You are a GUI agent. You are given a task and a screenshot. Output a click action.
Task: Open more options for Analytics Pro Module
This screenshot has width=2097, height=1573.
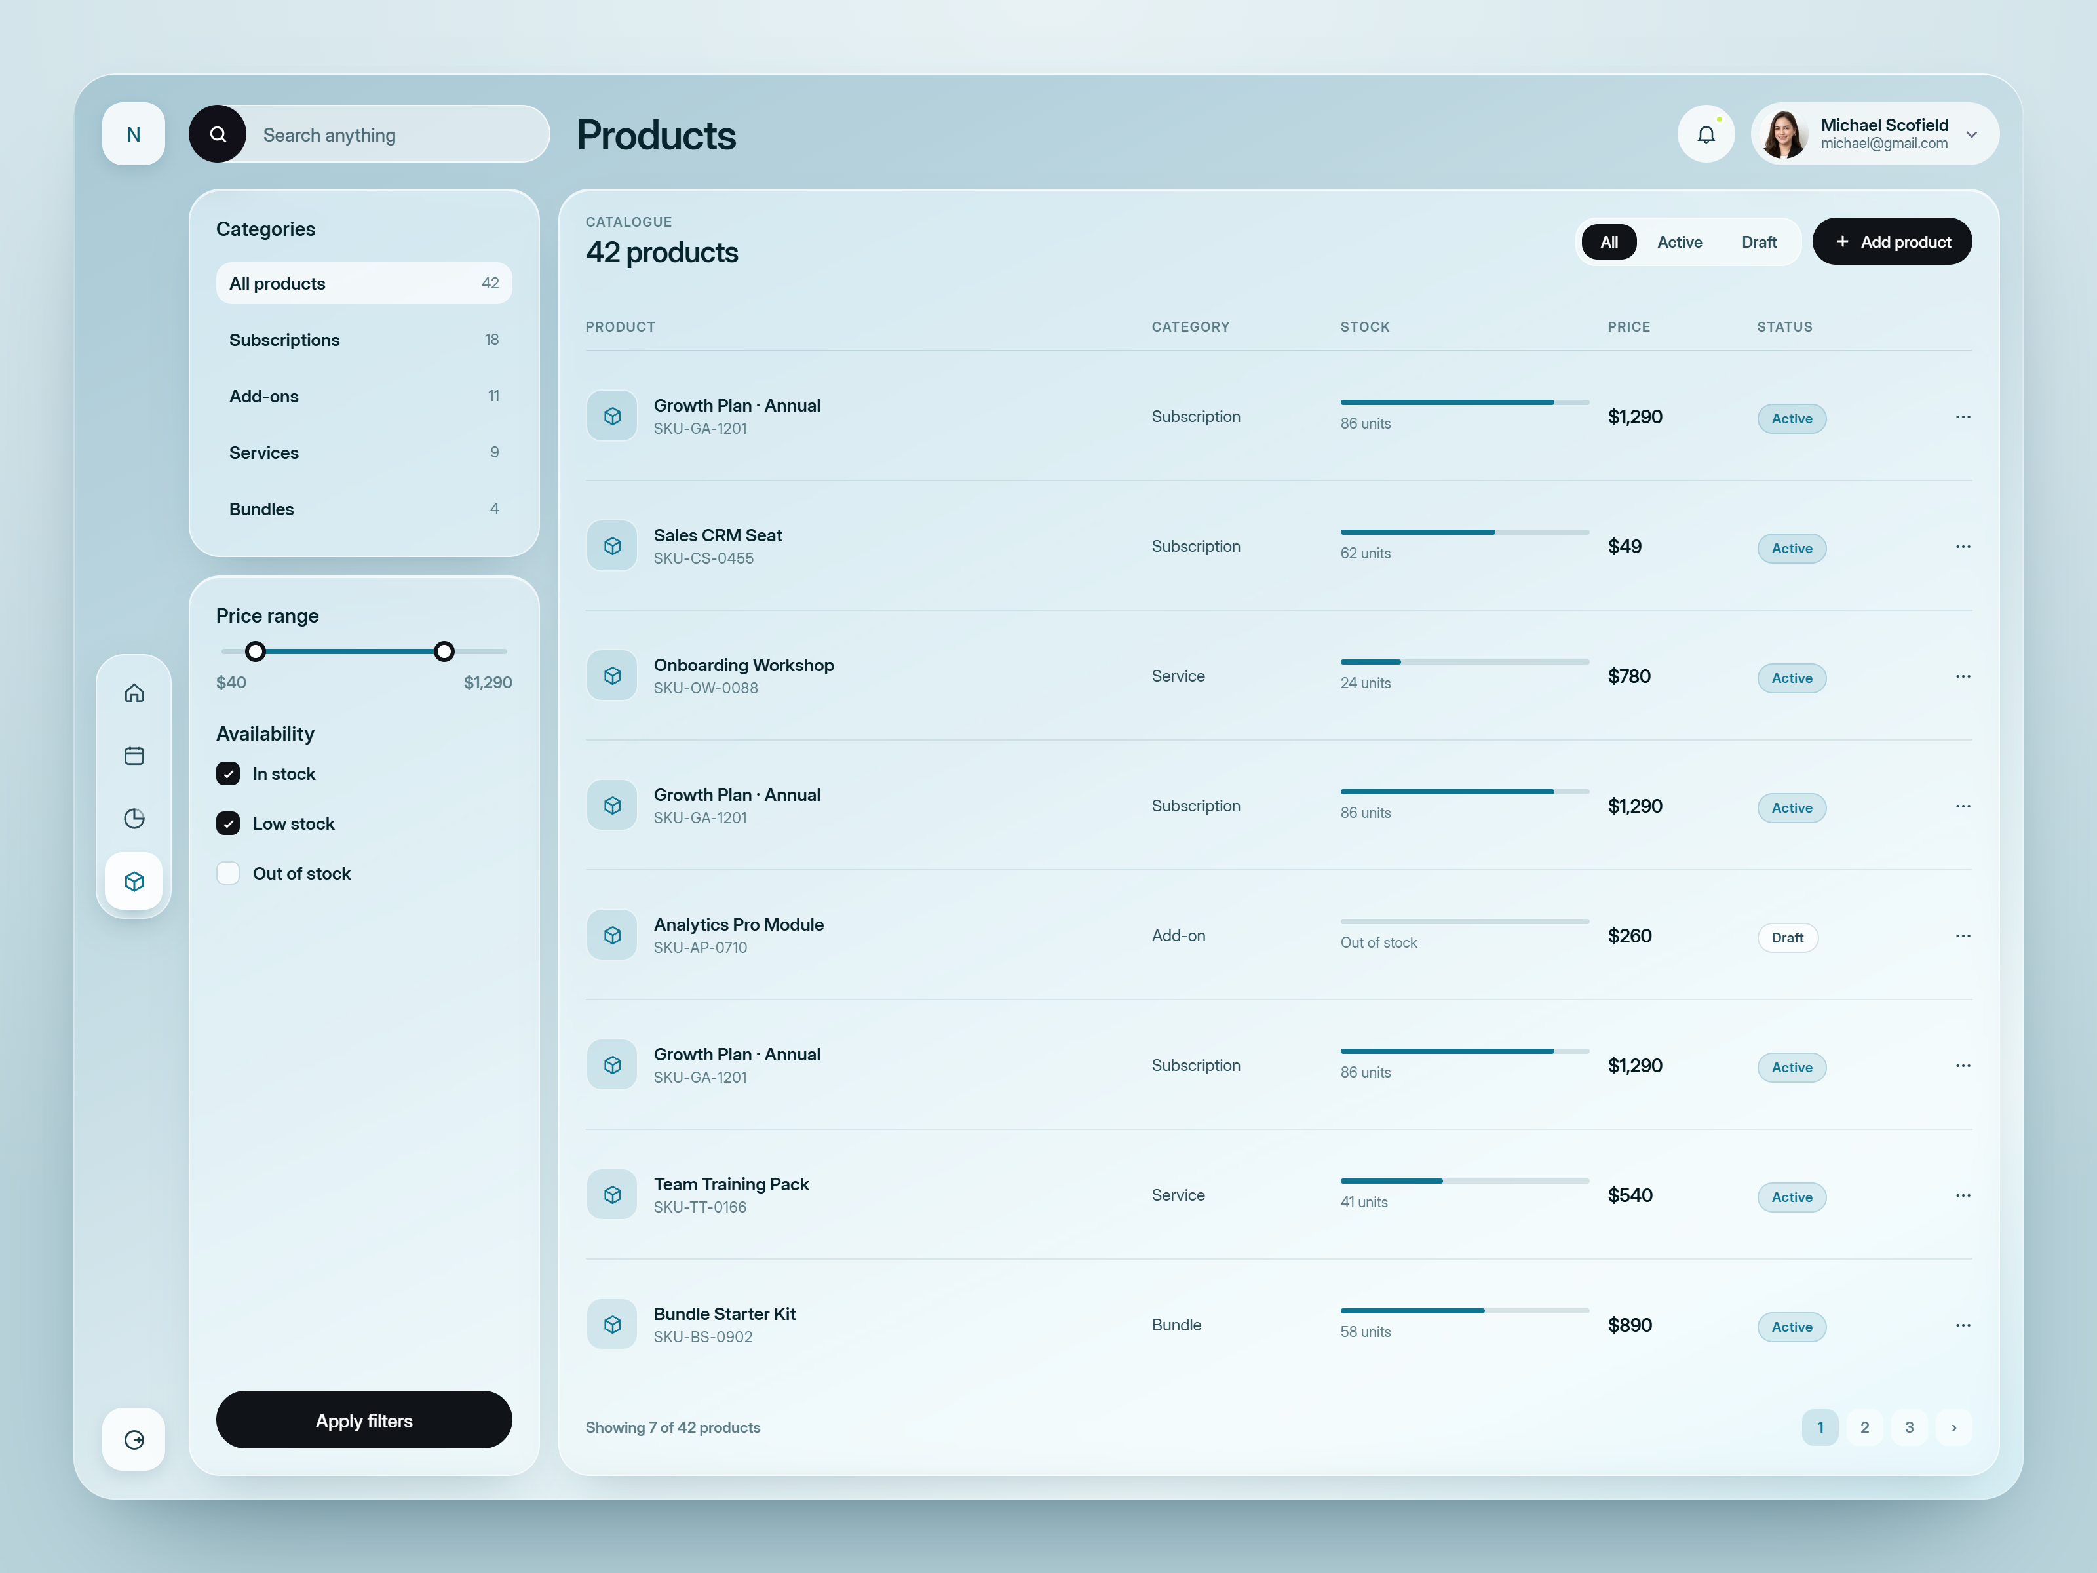click(x=1963, y=936)
